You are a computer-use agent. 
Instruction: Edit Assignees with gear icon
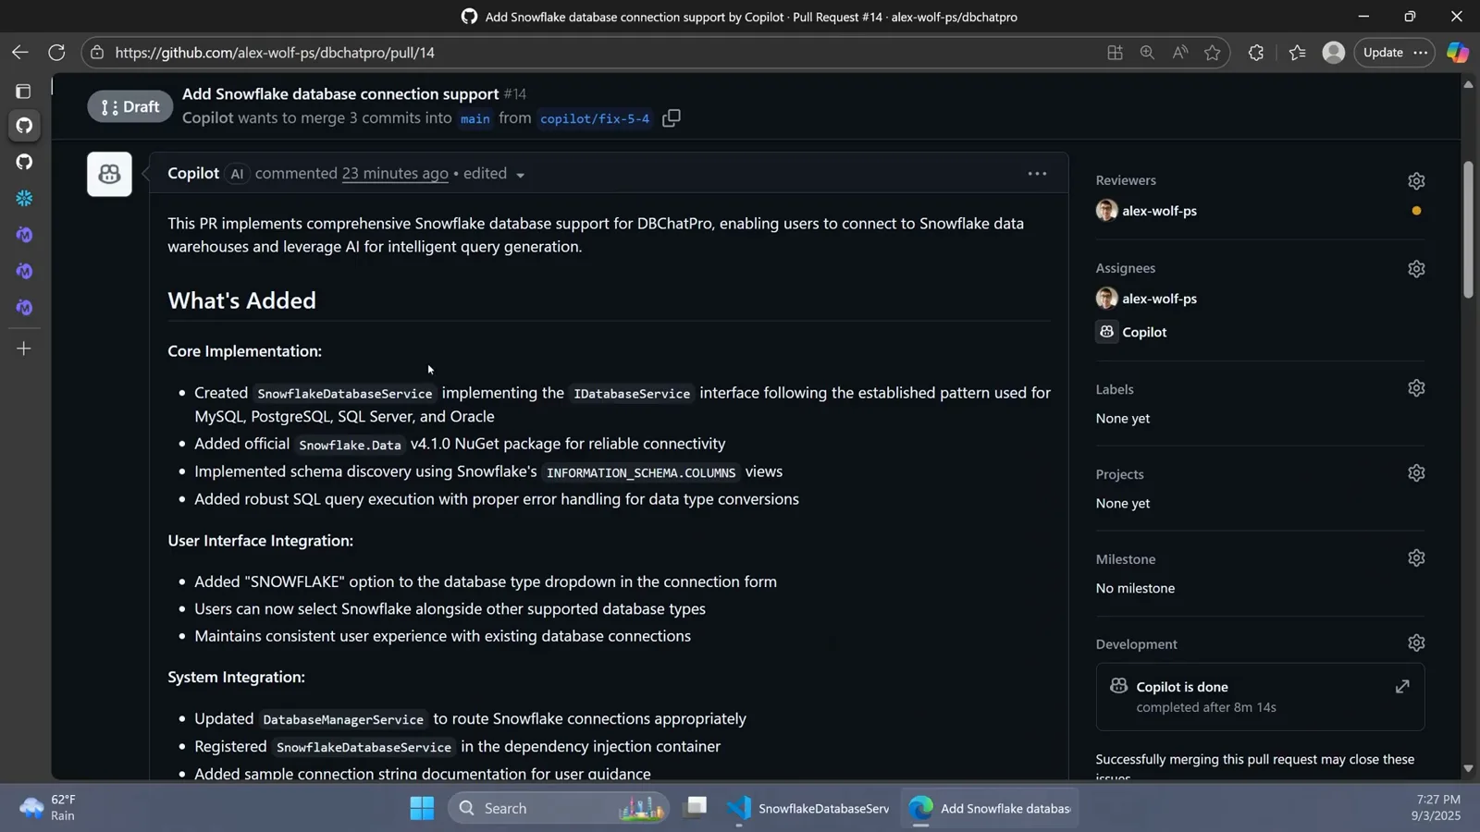[1416, 268]
